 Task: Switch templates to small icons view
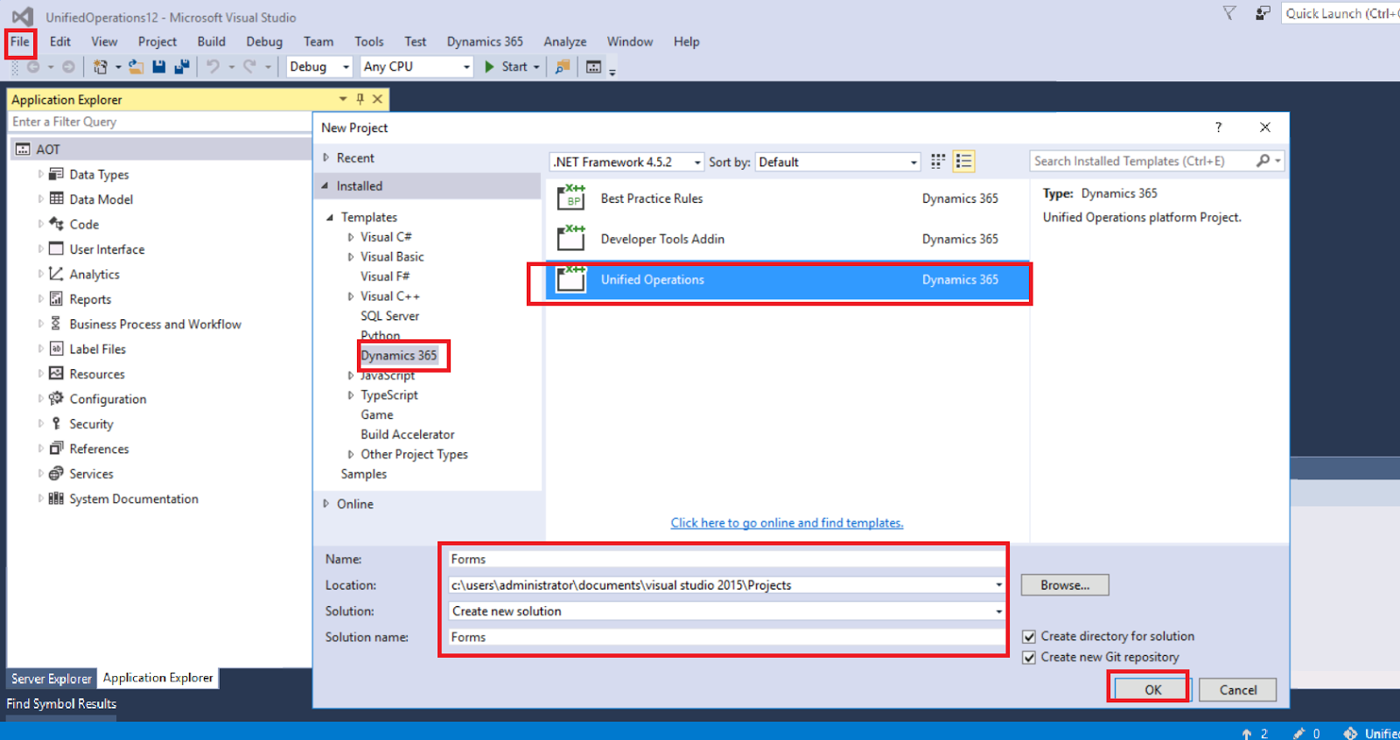pyautogui.click(x=938, y=161)
